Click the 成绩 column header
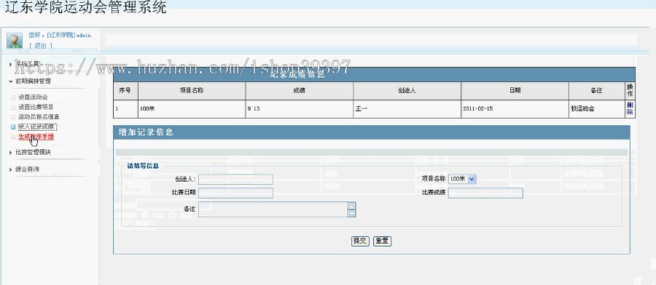This screenshot has width=656, height=285. (x=300, y=91)
